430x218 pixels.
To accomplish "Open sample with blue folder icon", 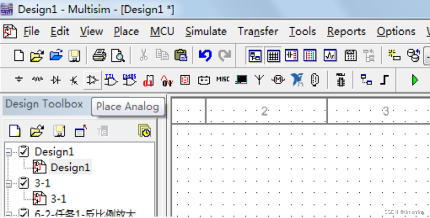I will tap(56, 55).
